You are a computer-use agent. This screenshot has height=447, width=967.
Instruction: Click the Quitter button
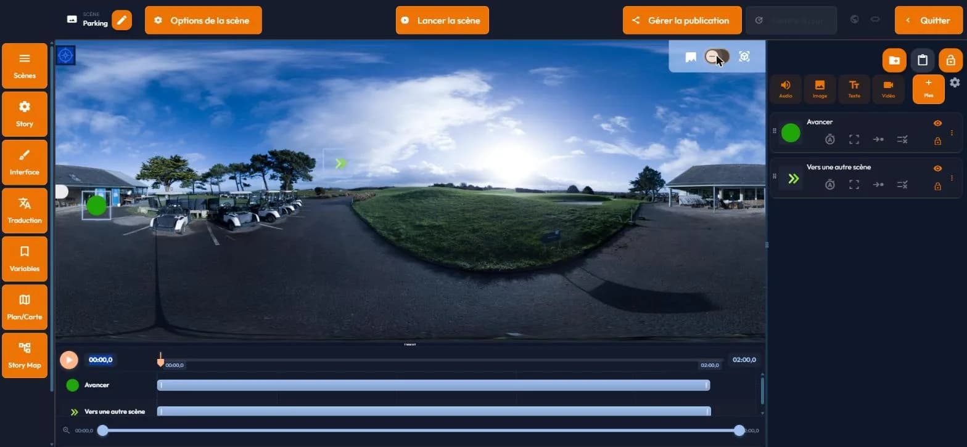[928, 20]
